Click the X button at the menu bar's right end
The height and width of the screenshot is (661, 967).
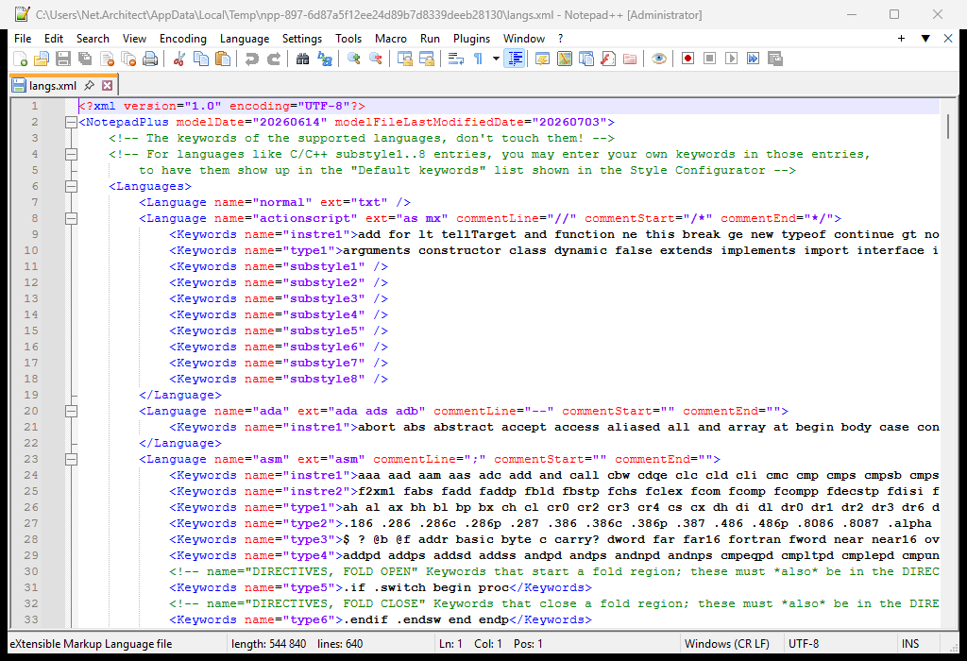pyautogui.click(x=948, y=38)
